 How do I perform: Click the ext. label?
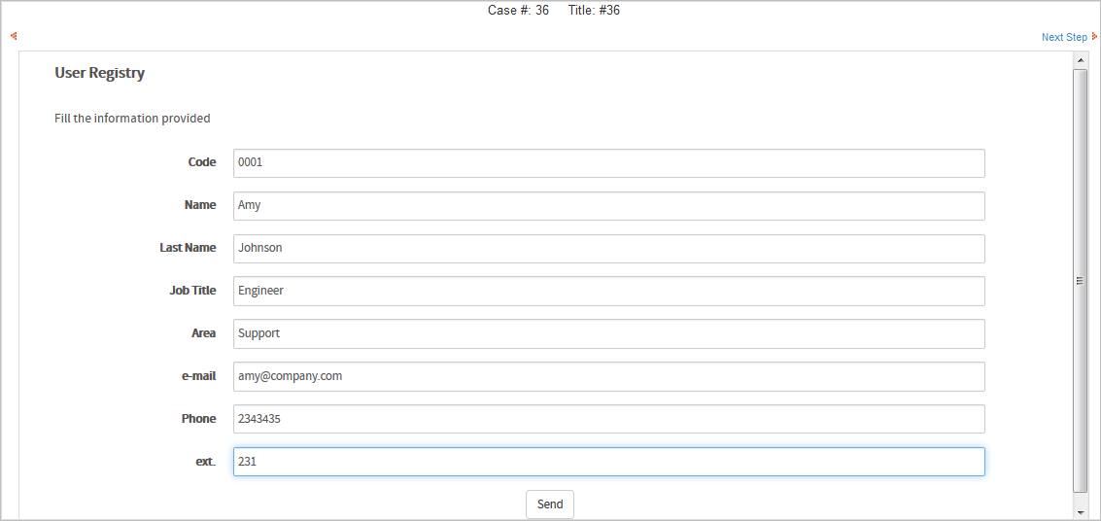206,462
